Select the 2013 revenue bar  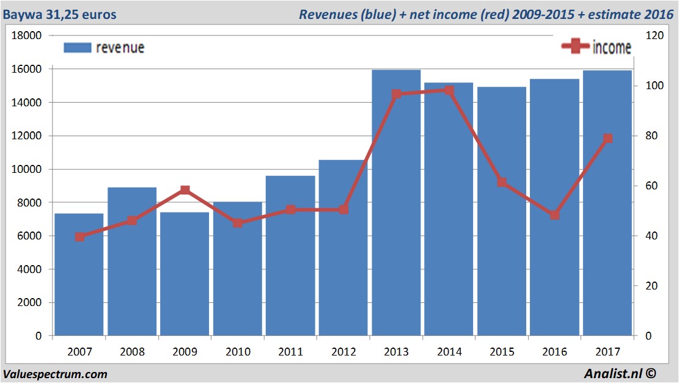pos(396,203)
